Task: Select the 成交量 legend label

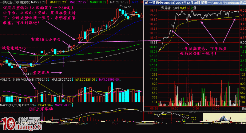Action: 192,8
